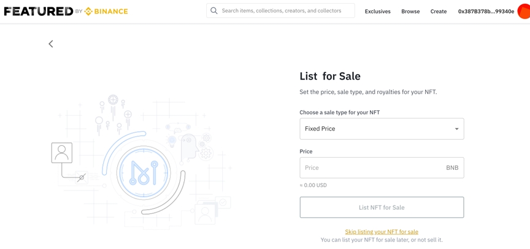The image size is (530, 249).
Task: Click the yellow Binance diamond logo
Action: coord(89,11)
